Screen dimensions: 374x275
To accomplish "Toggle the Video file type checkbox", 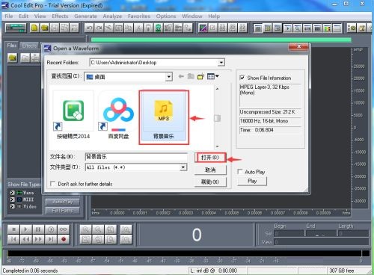I will tap(13, 206).
